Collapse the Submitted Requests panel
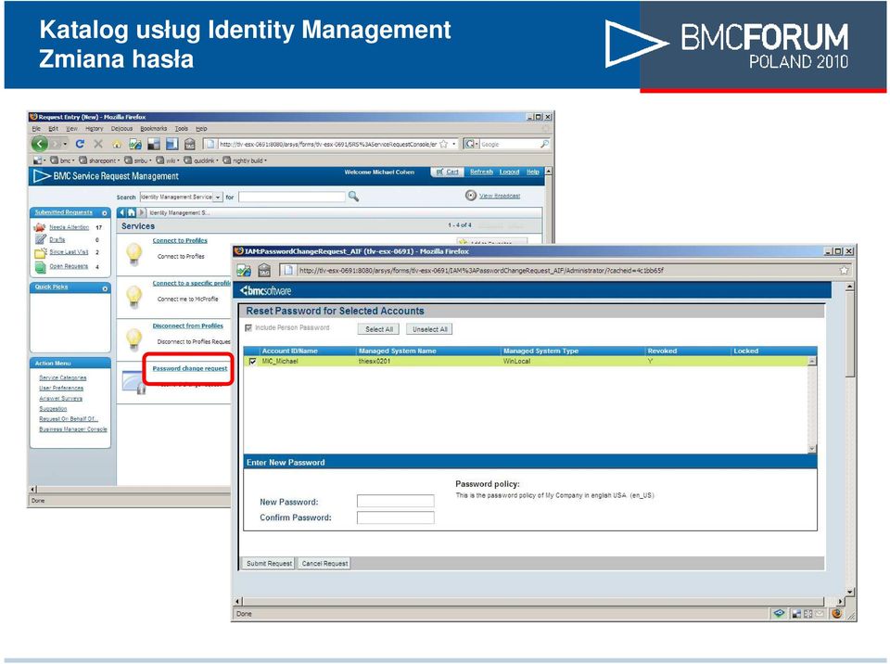The height and width of the screenshot is (664, 890). pyautogui.click(x=105, y=213)
